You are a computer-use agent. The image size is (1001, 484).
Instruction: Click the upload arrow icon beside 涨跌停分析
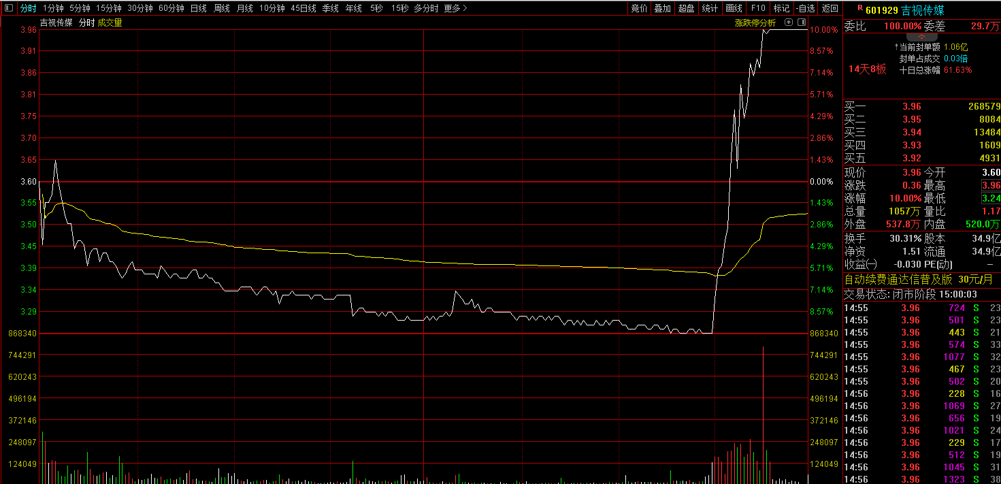[789, 22]
